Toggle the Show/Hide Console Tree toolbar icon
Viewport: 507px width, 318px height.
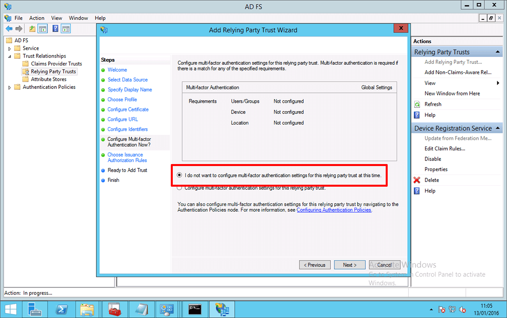pyautogui.click(x=43, y=28)
